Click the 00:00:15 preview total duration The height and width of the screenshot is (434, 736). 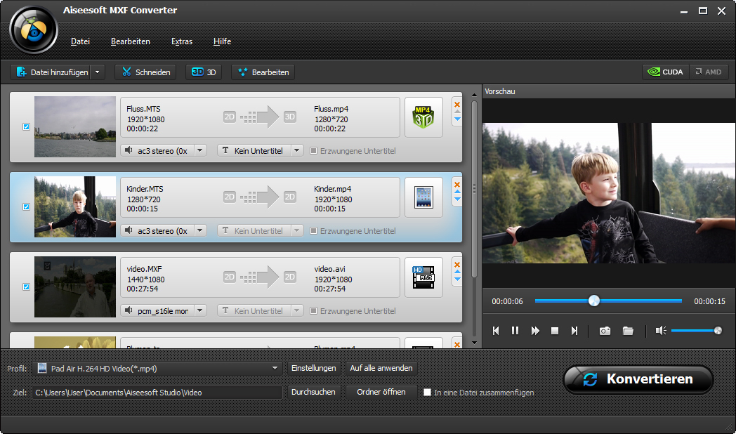coord(710,301)
